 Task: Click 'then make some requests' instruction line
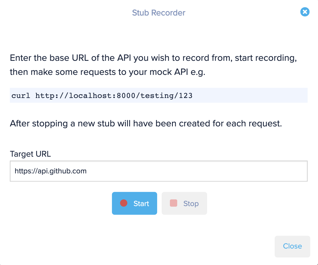[107, 72]
